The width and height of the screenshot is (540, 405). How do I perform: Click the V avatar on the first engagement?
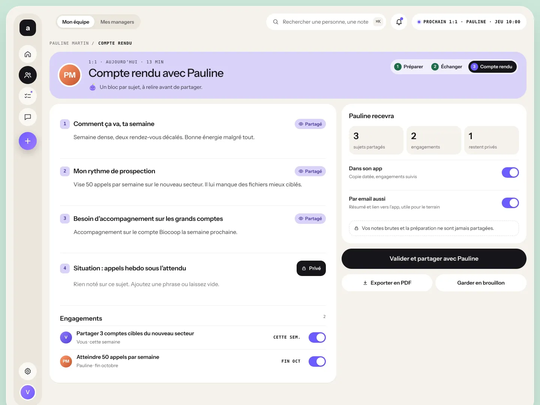[66, 337]
